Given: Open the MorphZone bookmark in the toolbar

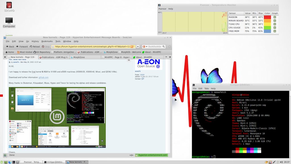Looking at the screenshot, I should pos(111,52).
